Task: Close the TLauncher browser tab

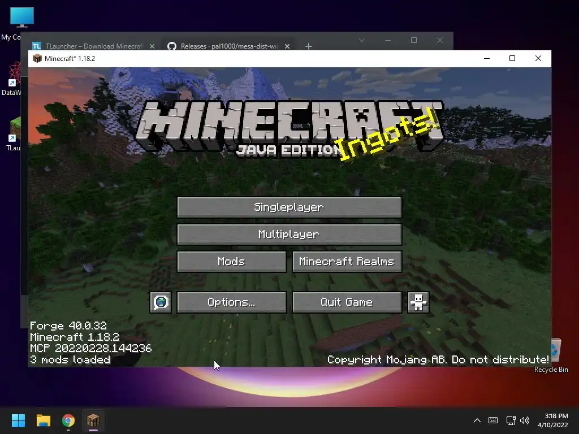Action: (152, 46)
